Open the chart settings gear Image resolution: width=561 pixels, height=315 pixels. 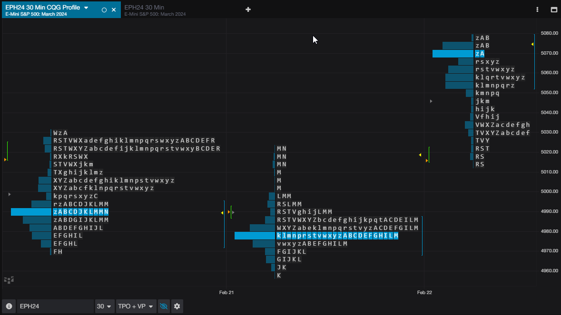click(177, 306)
